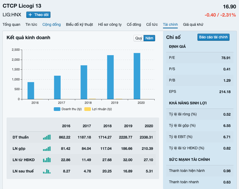
Task: Click the price change -0.40 / -2.31%
Action: [x=220, y=15]
